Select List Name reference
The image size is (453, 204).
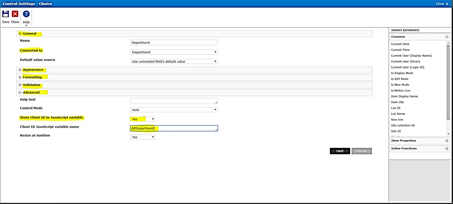tap(398, 114)
